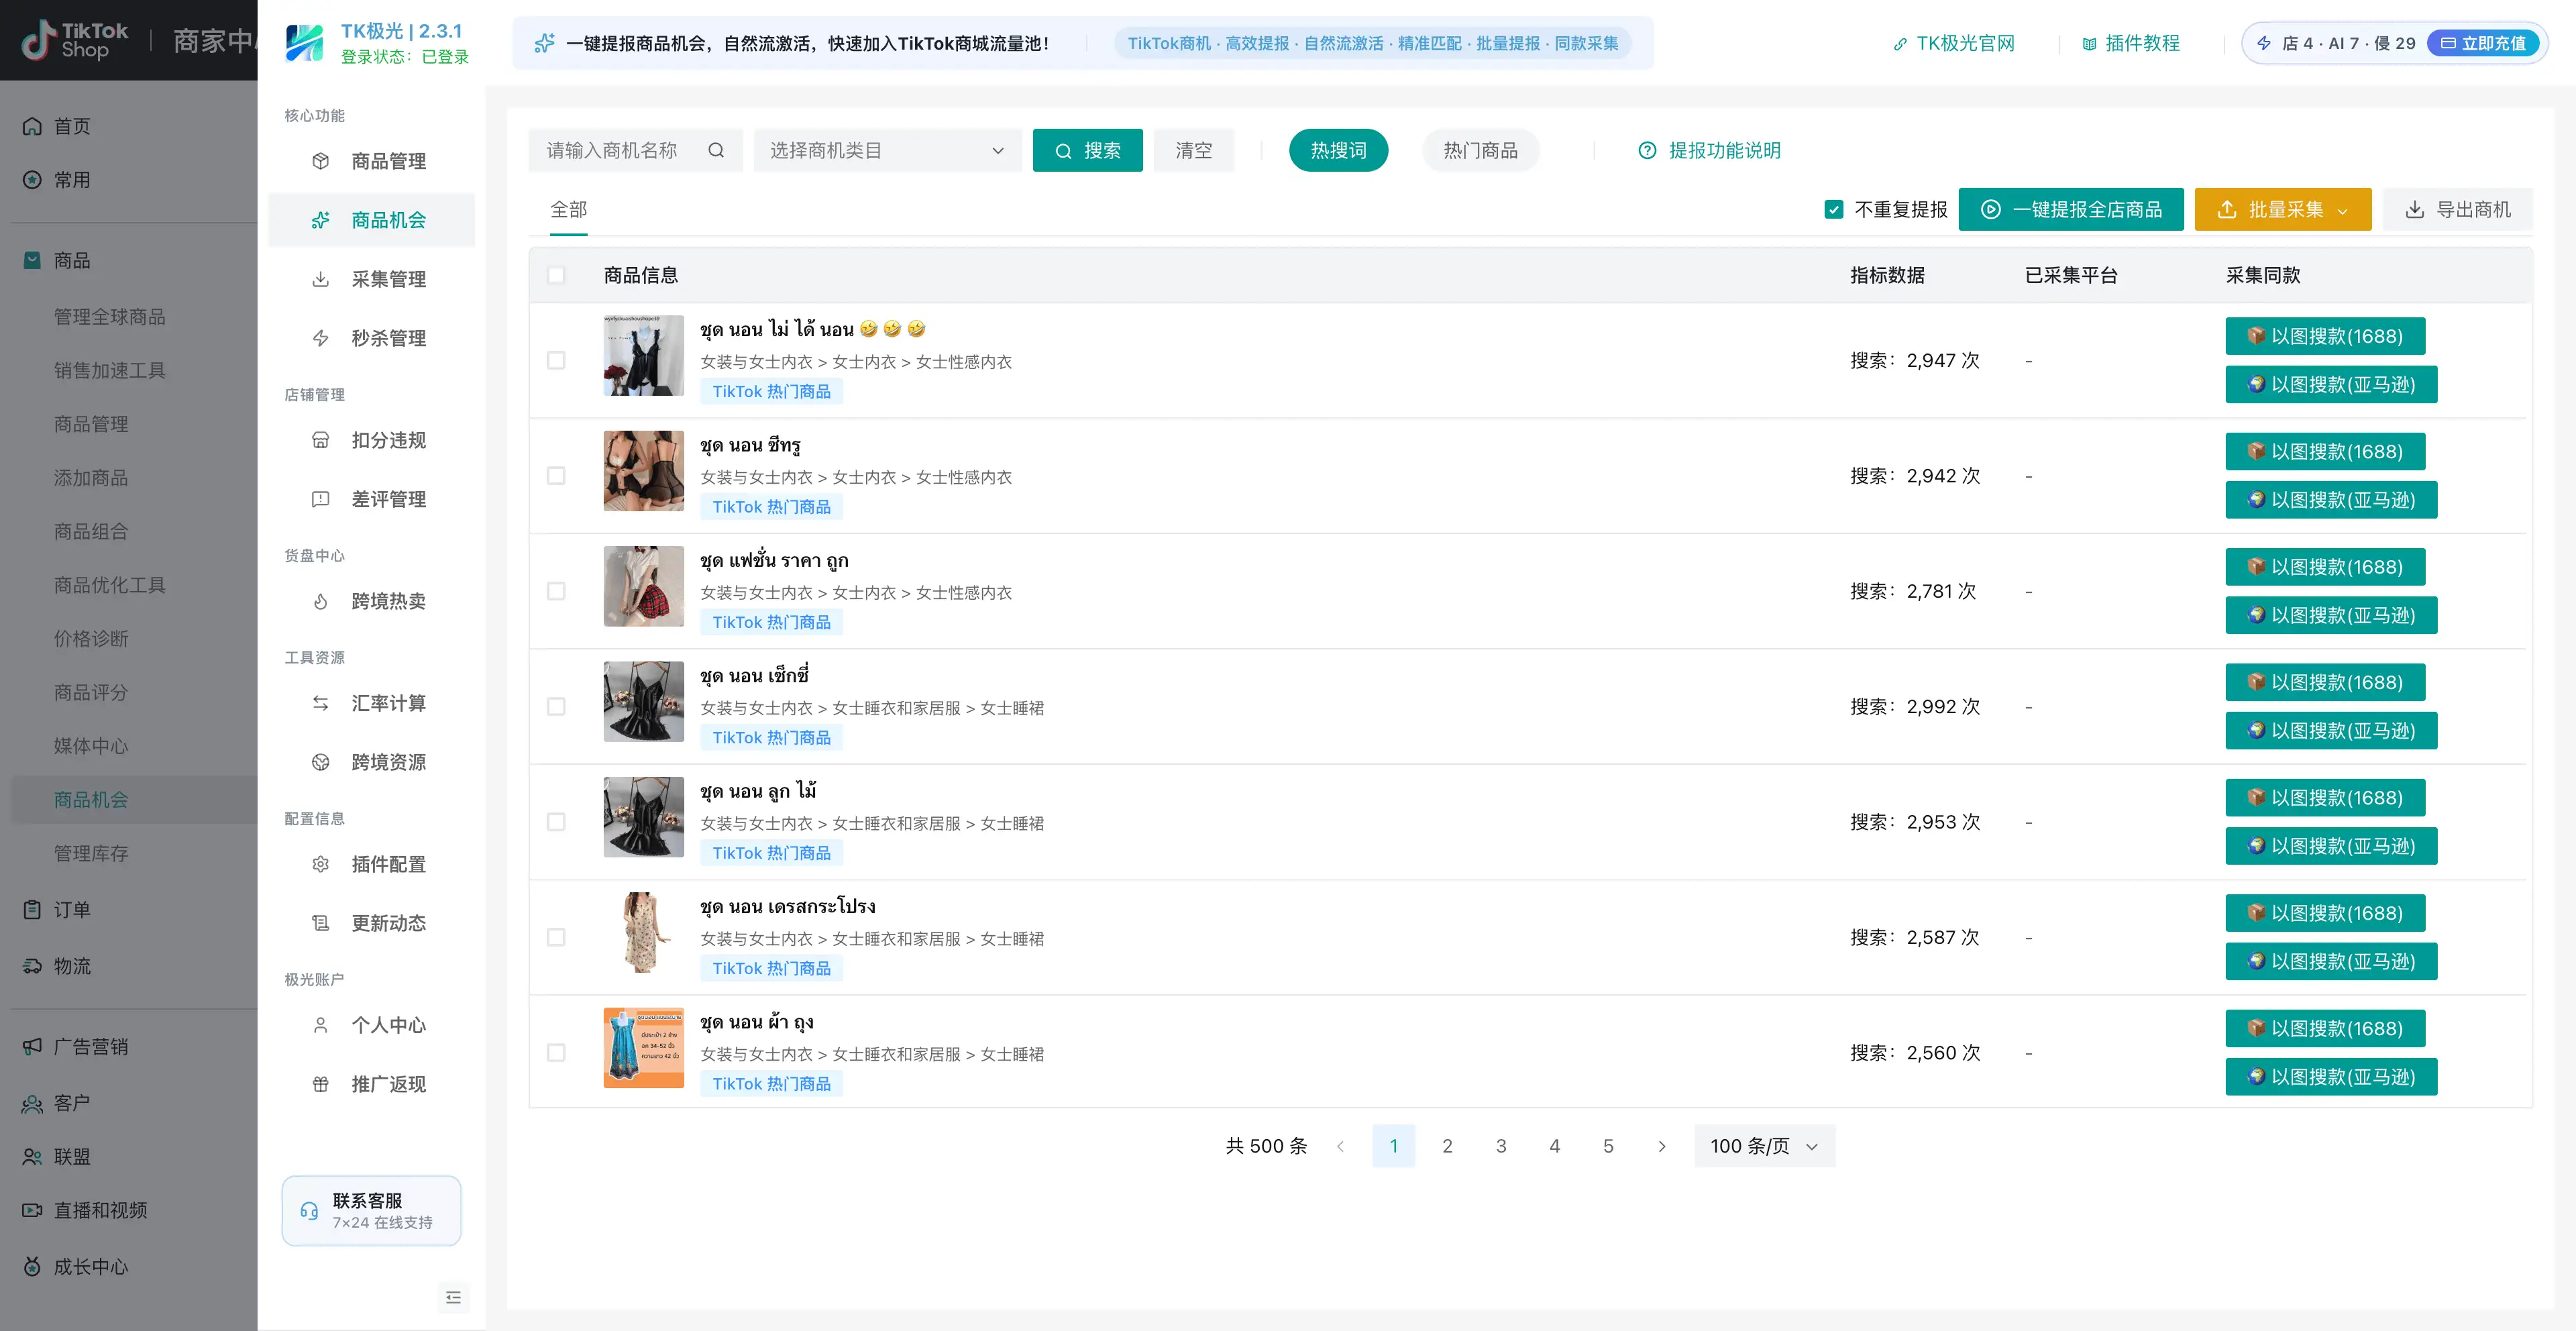The image size is (2576, 1331).
Task: Check the row with 2,781 次 searches
Action: pyautogui.click(x=556, y=591)
